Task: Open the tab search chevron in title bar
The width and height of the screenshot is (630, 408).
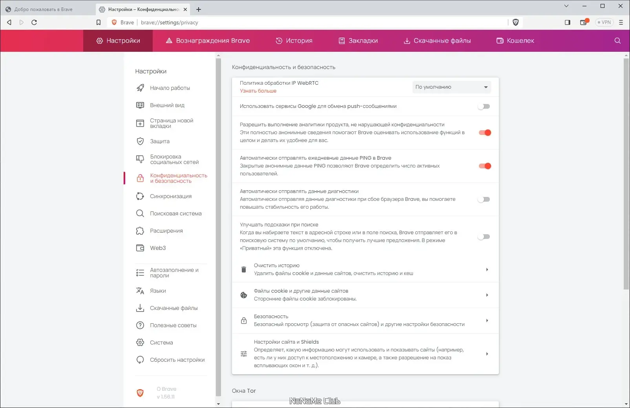Action: pos(566,6)
